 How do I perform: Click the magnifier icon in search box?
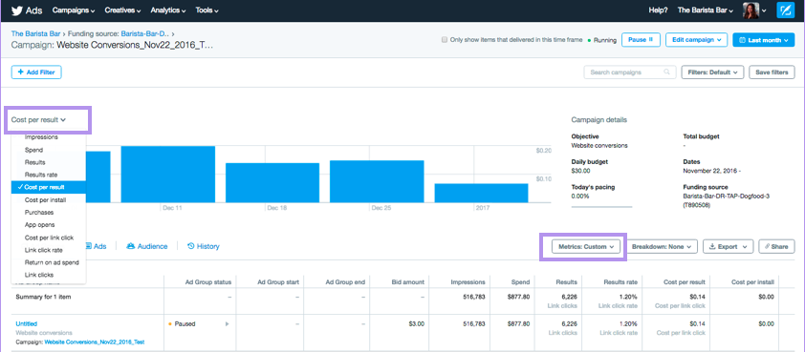pos(667,72)
